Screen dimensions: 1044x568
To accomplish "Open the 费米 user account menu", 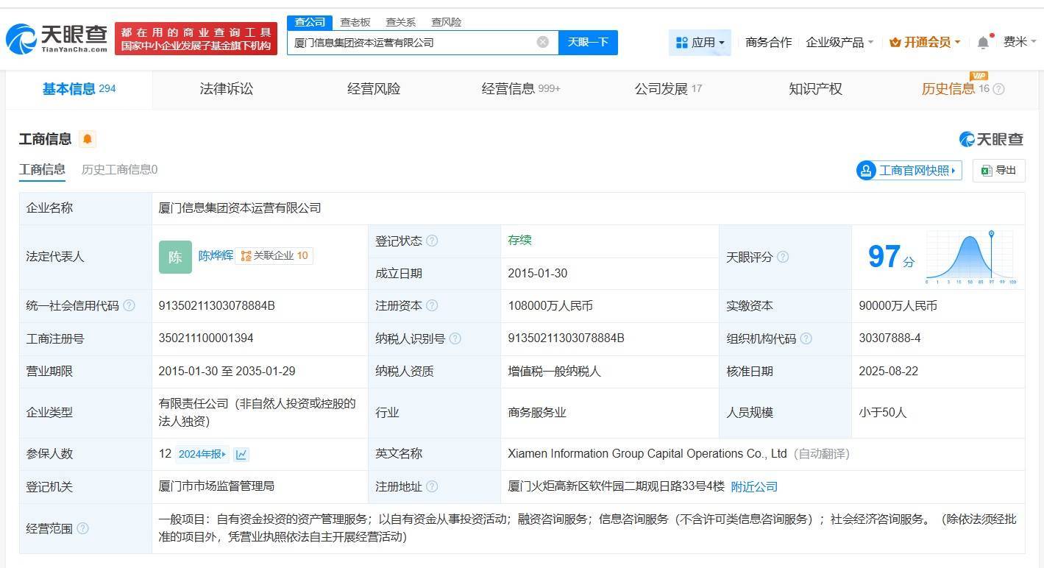I will pos(1019,42).
